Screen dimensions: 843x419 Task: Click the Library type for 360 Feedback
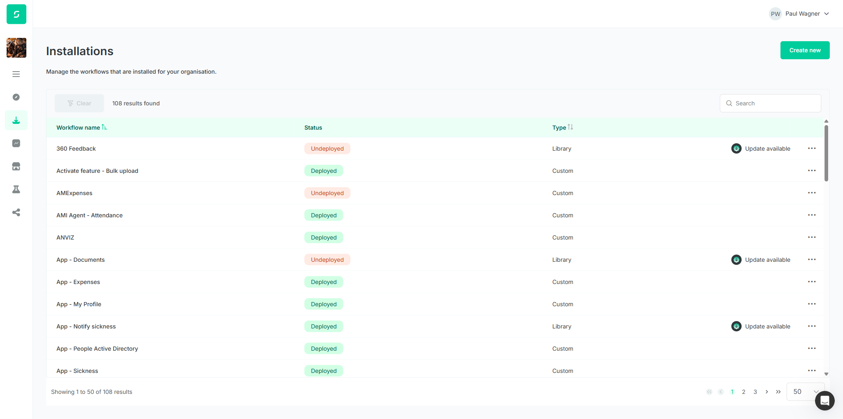tap(561, 149)
